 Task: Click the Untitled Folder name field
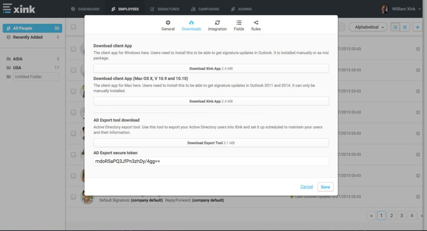click(36, 77)
